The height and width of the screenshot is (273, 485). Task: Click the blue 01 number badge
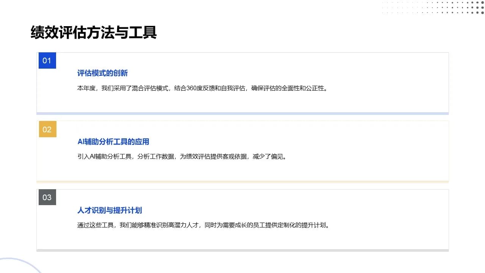[47, 61]
